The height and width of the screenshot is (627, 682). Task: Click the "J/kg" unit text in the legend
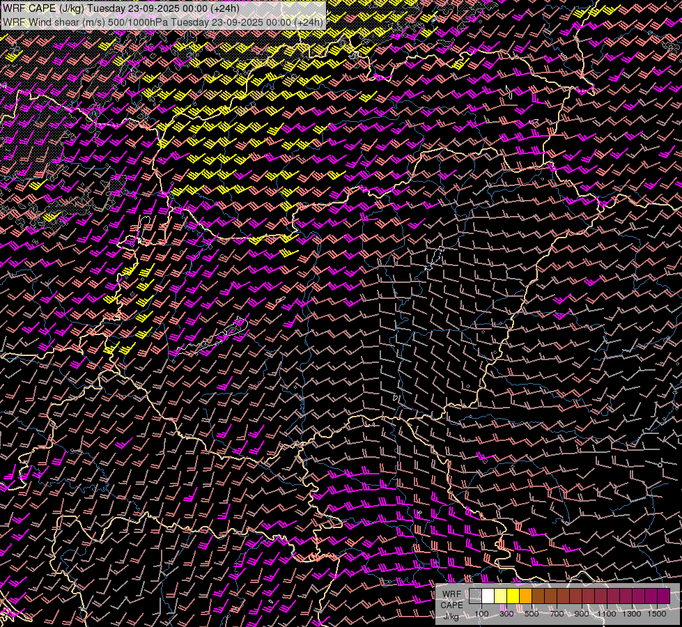pos(451,615)
